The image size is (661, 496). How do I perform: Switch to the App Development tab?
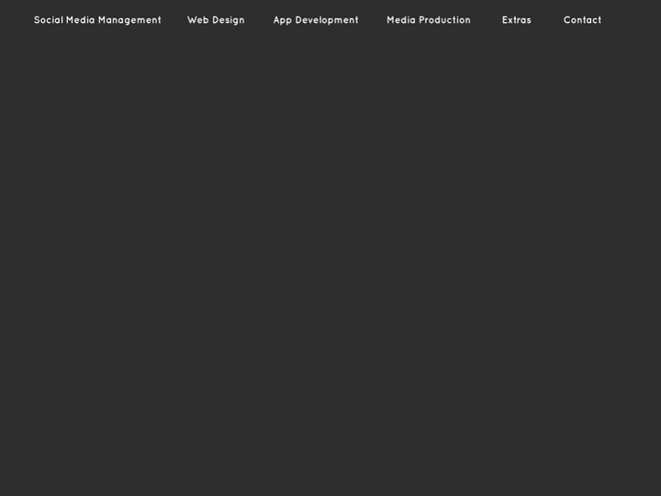click(316, 20)
